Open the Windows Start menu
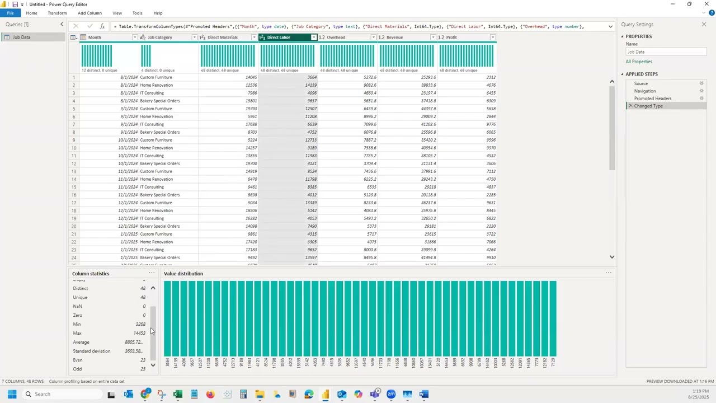Image resolution: width=716 pixels, height=403 pixels. click(x=12, y=394)
